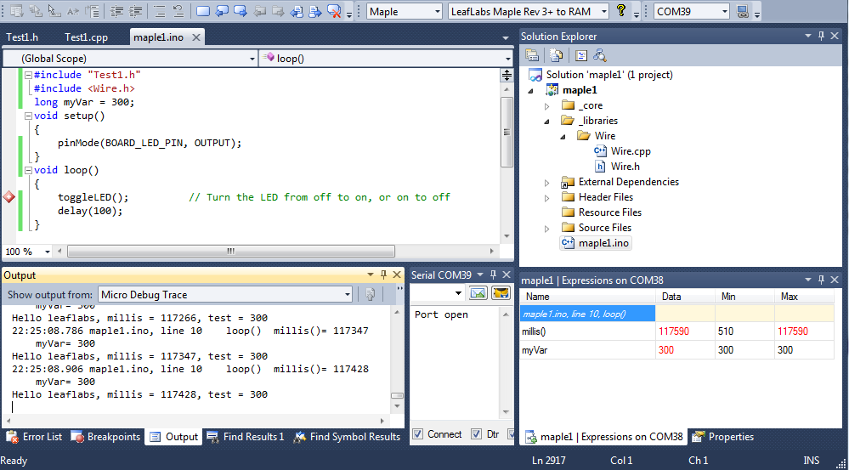Collapse the _libraries folder

point(546,121)
